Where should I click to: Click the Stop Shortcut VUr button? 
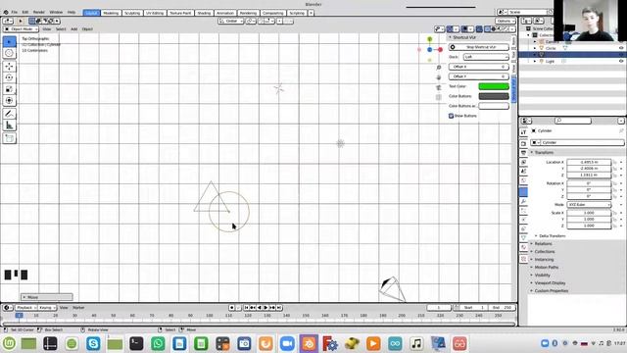coord(479,47)
